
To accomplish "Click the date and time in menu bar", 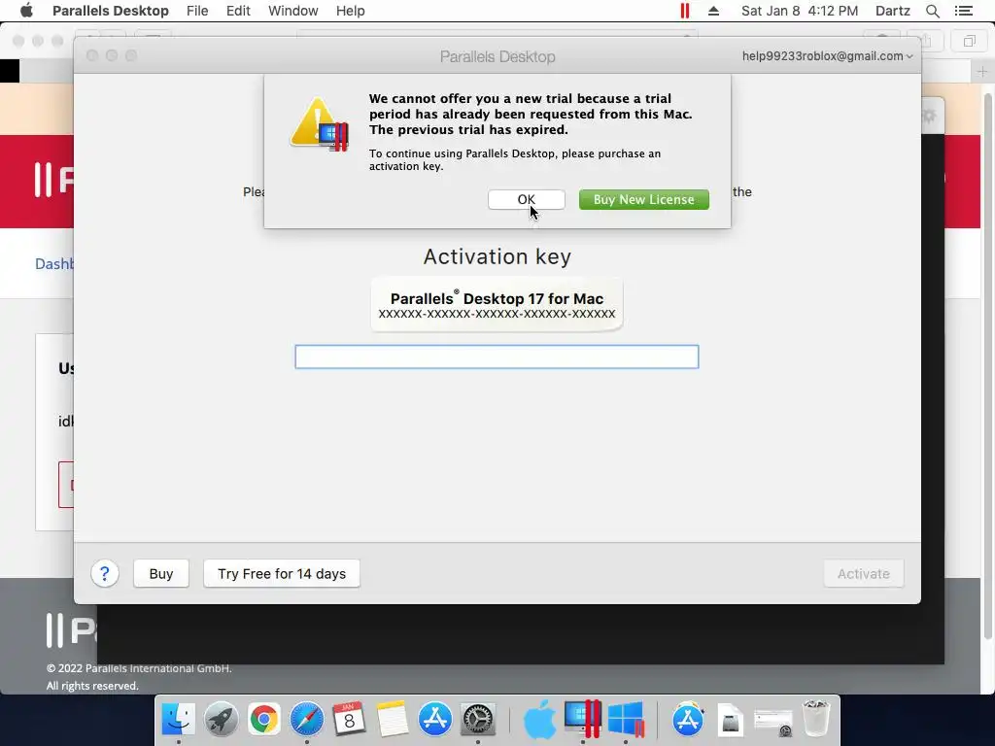I will click(800, 11).
